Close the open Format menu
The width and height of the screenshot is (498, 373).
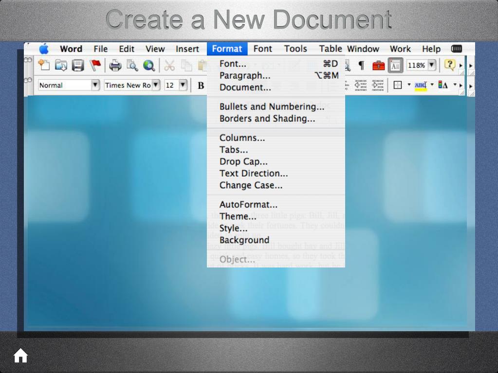click(x=227, y=49)
